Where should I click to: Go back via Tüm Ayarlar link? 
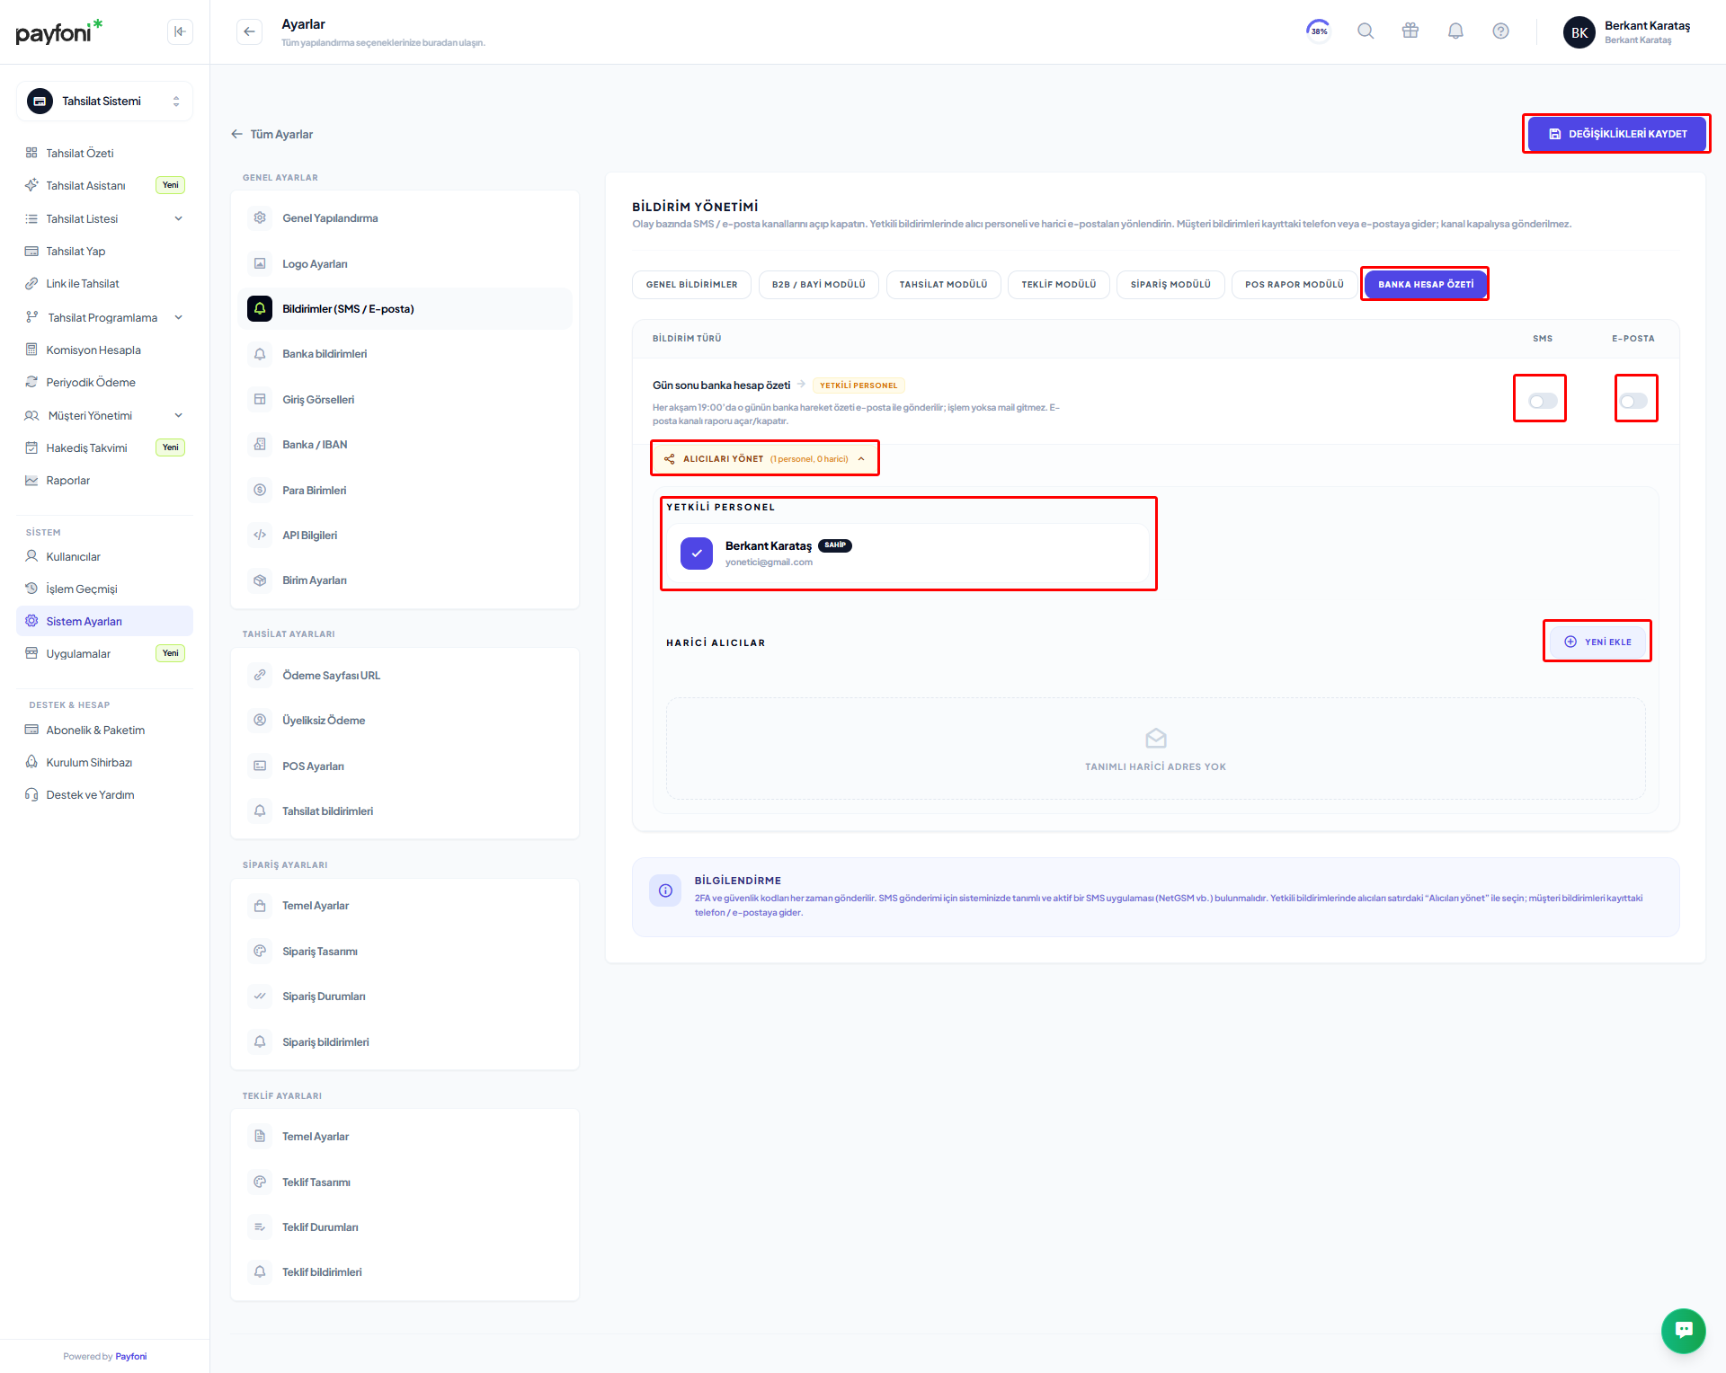[x=272, y=134]
